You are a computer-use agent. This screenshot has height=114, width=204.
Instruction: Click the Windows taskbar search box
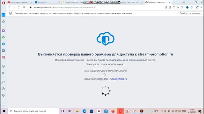click(33, 111)
